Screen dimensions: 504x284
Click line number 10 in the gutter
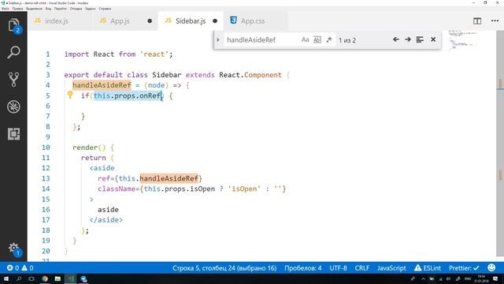(46, 148)
